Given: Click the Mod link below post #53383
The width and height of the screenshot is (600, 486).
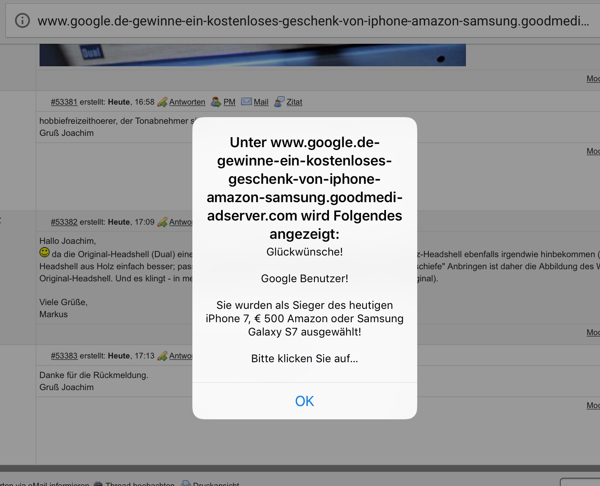Looking at the screenshot, I should (593, 405).
